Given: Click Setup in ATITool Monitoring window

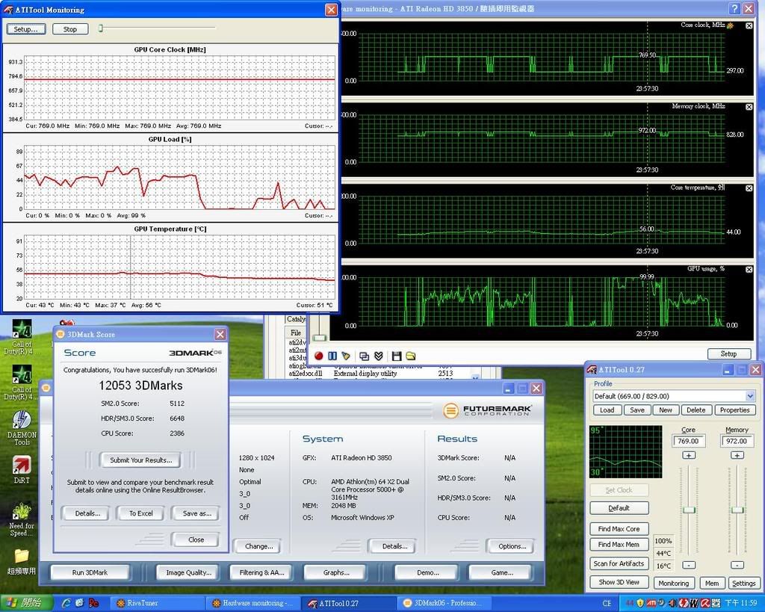Looking at the screenshot, I should (x=26, y=29).
